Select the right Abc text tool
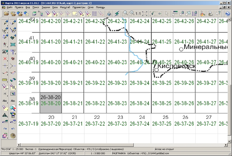This screenshot has height=156, width=232. [13, 101]
